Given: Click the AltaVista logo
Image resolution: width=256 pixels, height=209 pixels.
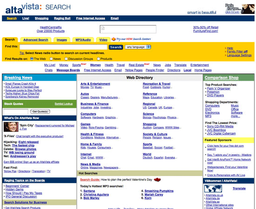Looking at the screenshot, I should tap(38, 8).
